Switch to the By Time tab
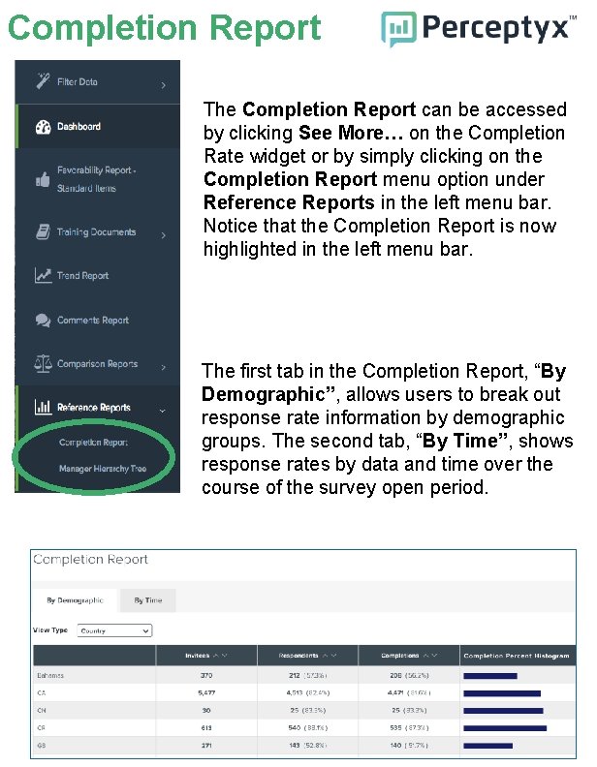This screenshot has width=597, height=767. (147, 600)
